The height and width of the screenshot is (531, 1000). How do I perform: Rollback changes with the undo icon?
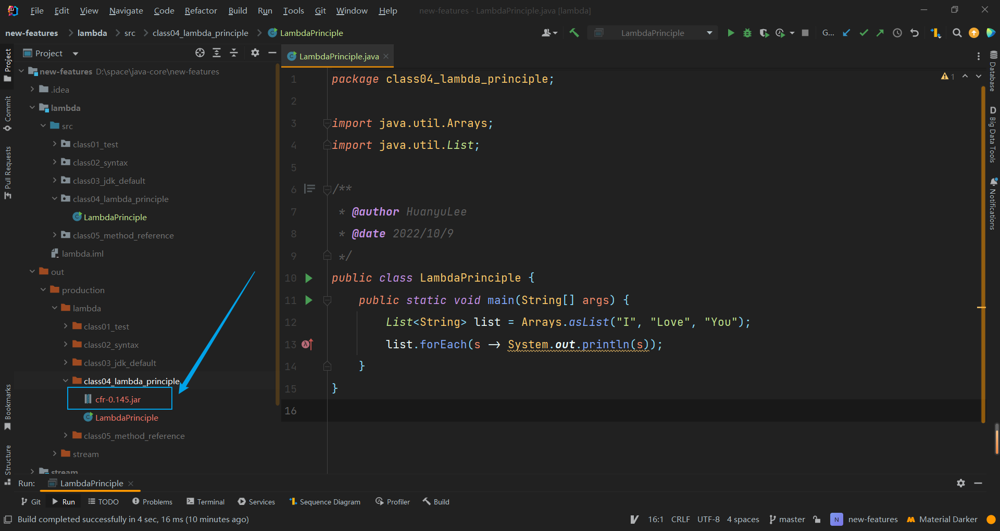tap(915, 33)
